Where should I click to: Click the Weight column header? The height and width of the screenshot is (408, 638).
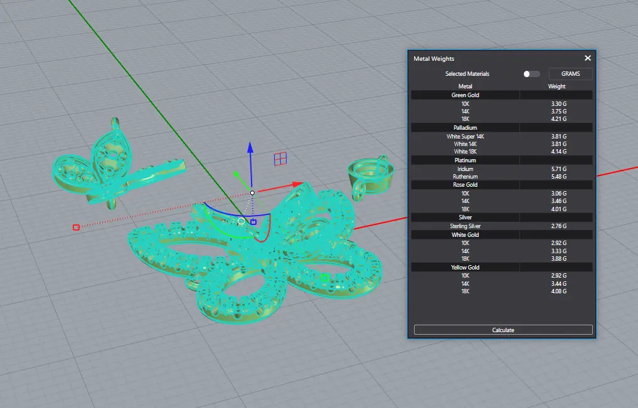(x=556, y=86)
